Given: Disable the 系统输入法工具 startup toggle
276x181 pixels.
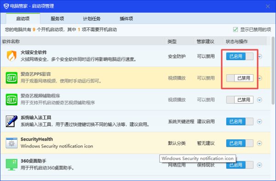Looking at the screenshot, I should (x=240, y=121).
